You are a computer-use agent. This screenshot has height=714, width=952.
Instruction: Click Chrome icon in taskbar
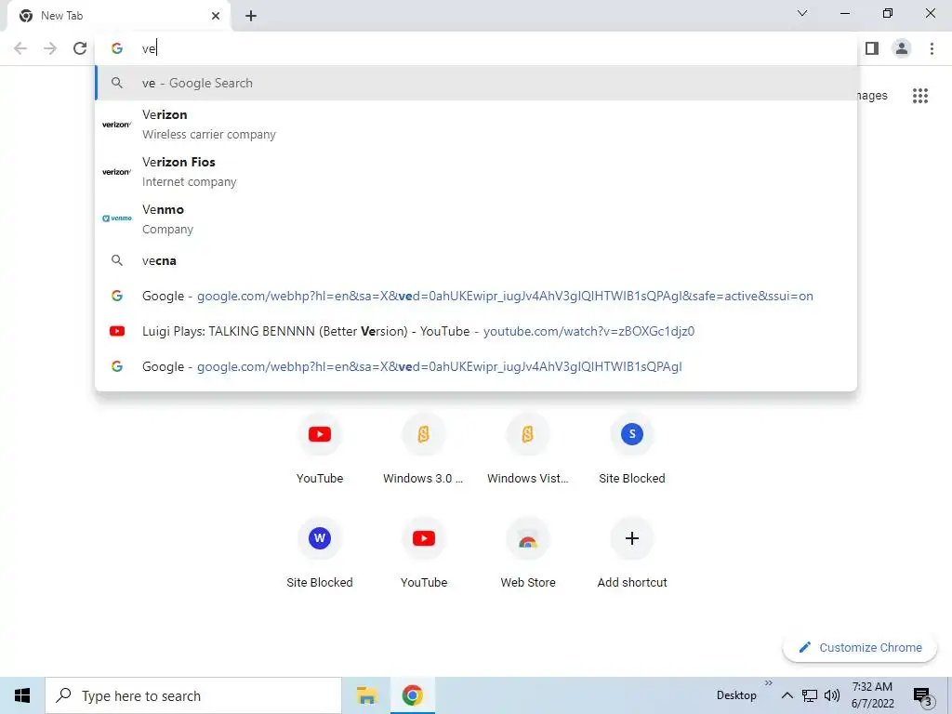point(412,695)
